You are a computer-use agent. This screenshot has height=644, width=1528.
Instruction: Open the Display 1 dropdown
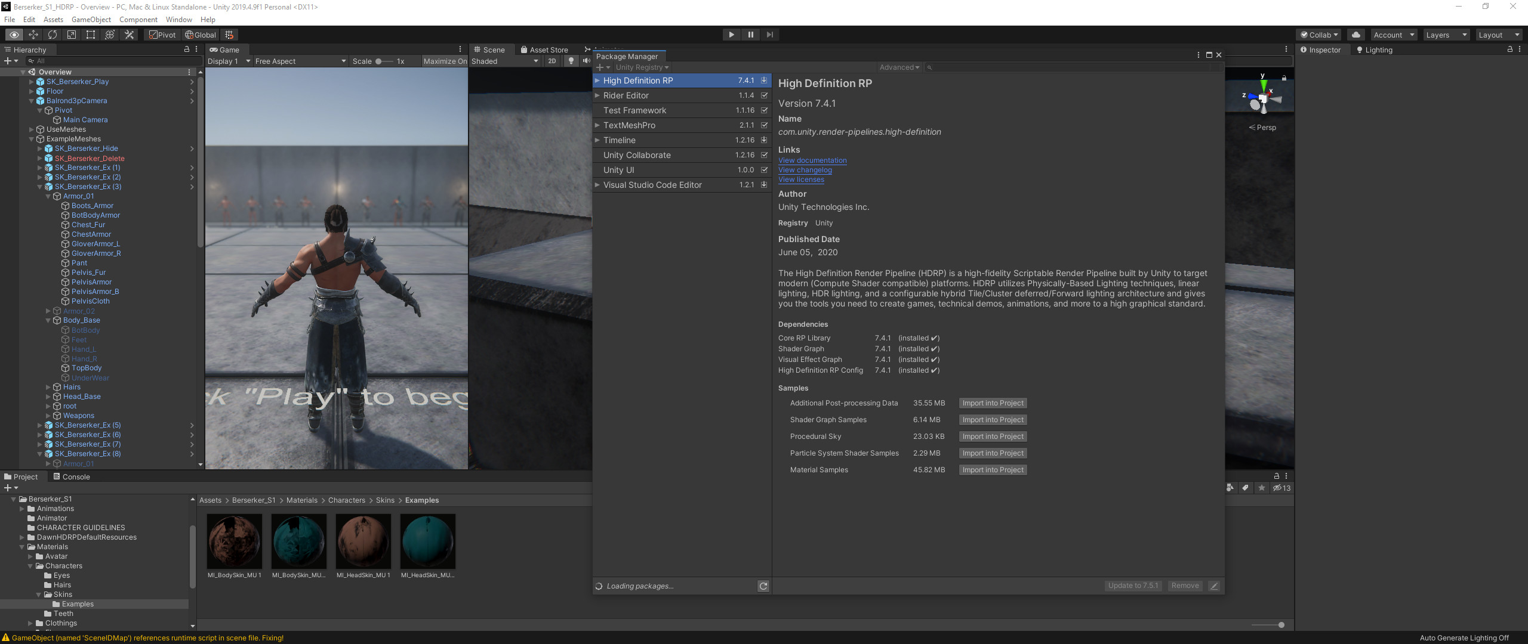point(229,61)
